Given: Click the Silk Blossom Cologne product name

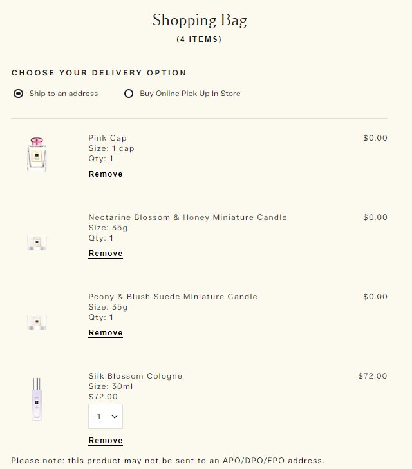Looking at the screenshot, I should pyautogui.click(x=135, y=375).
